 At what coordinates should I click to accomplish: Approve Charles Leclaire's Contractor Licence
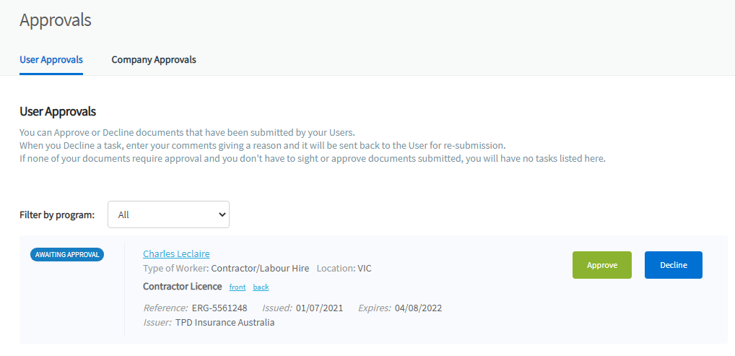point(601,265)
